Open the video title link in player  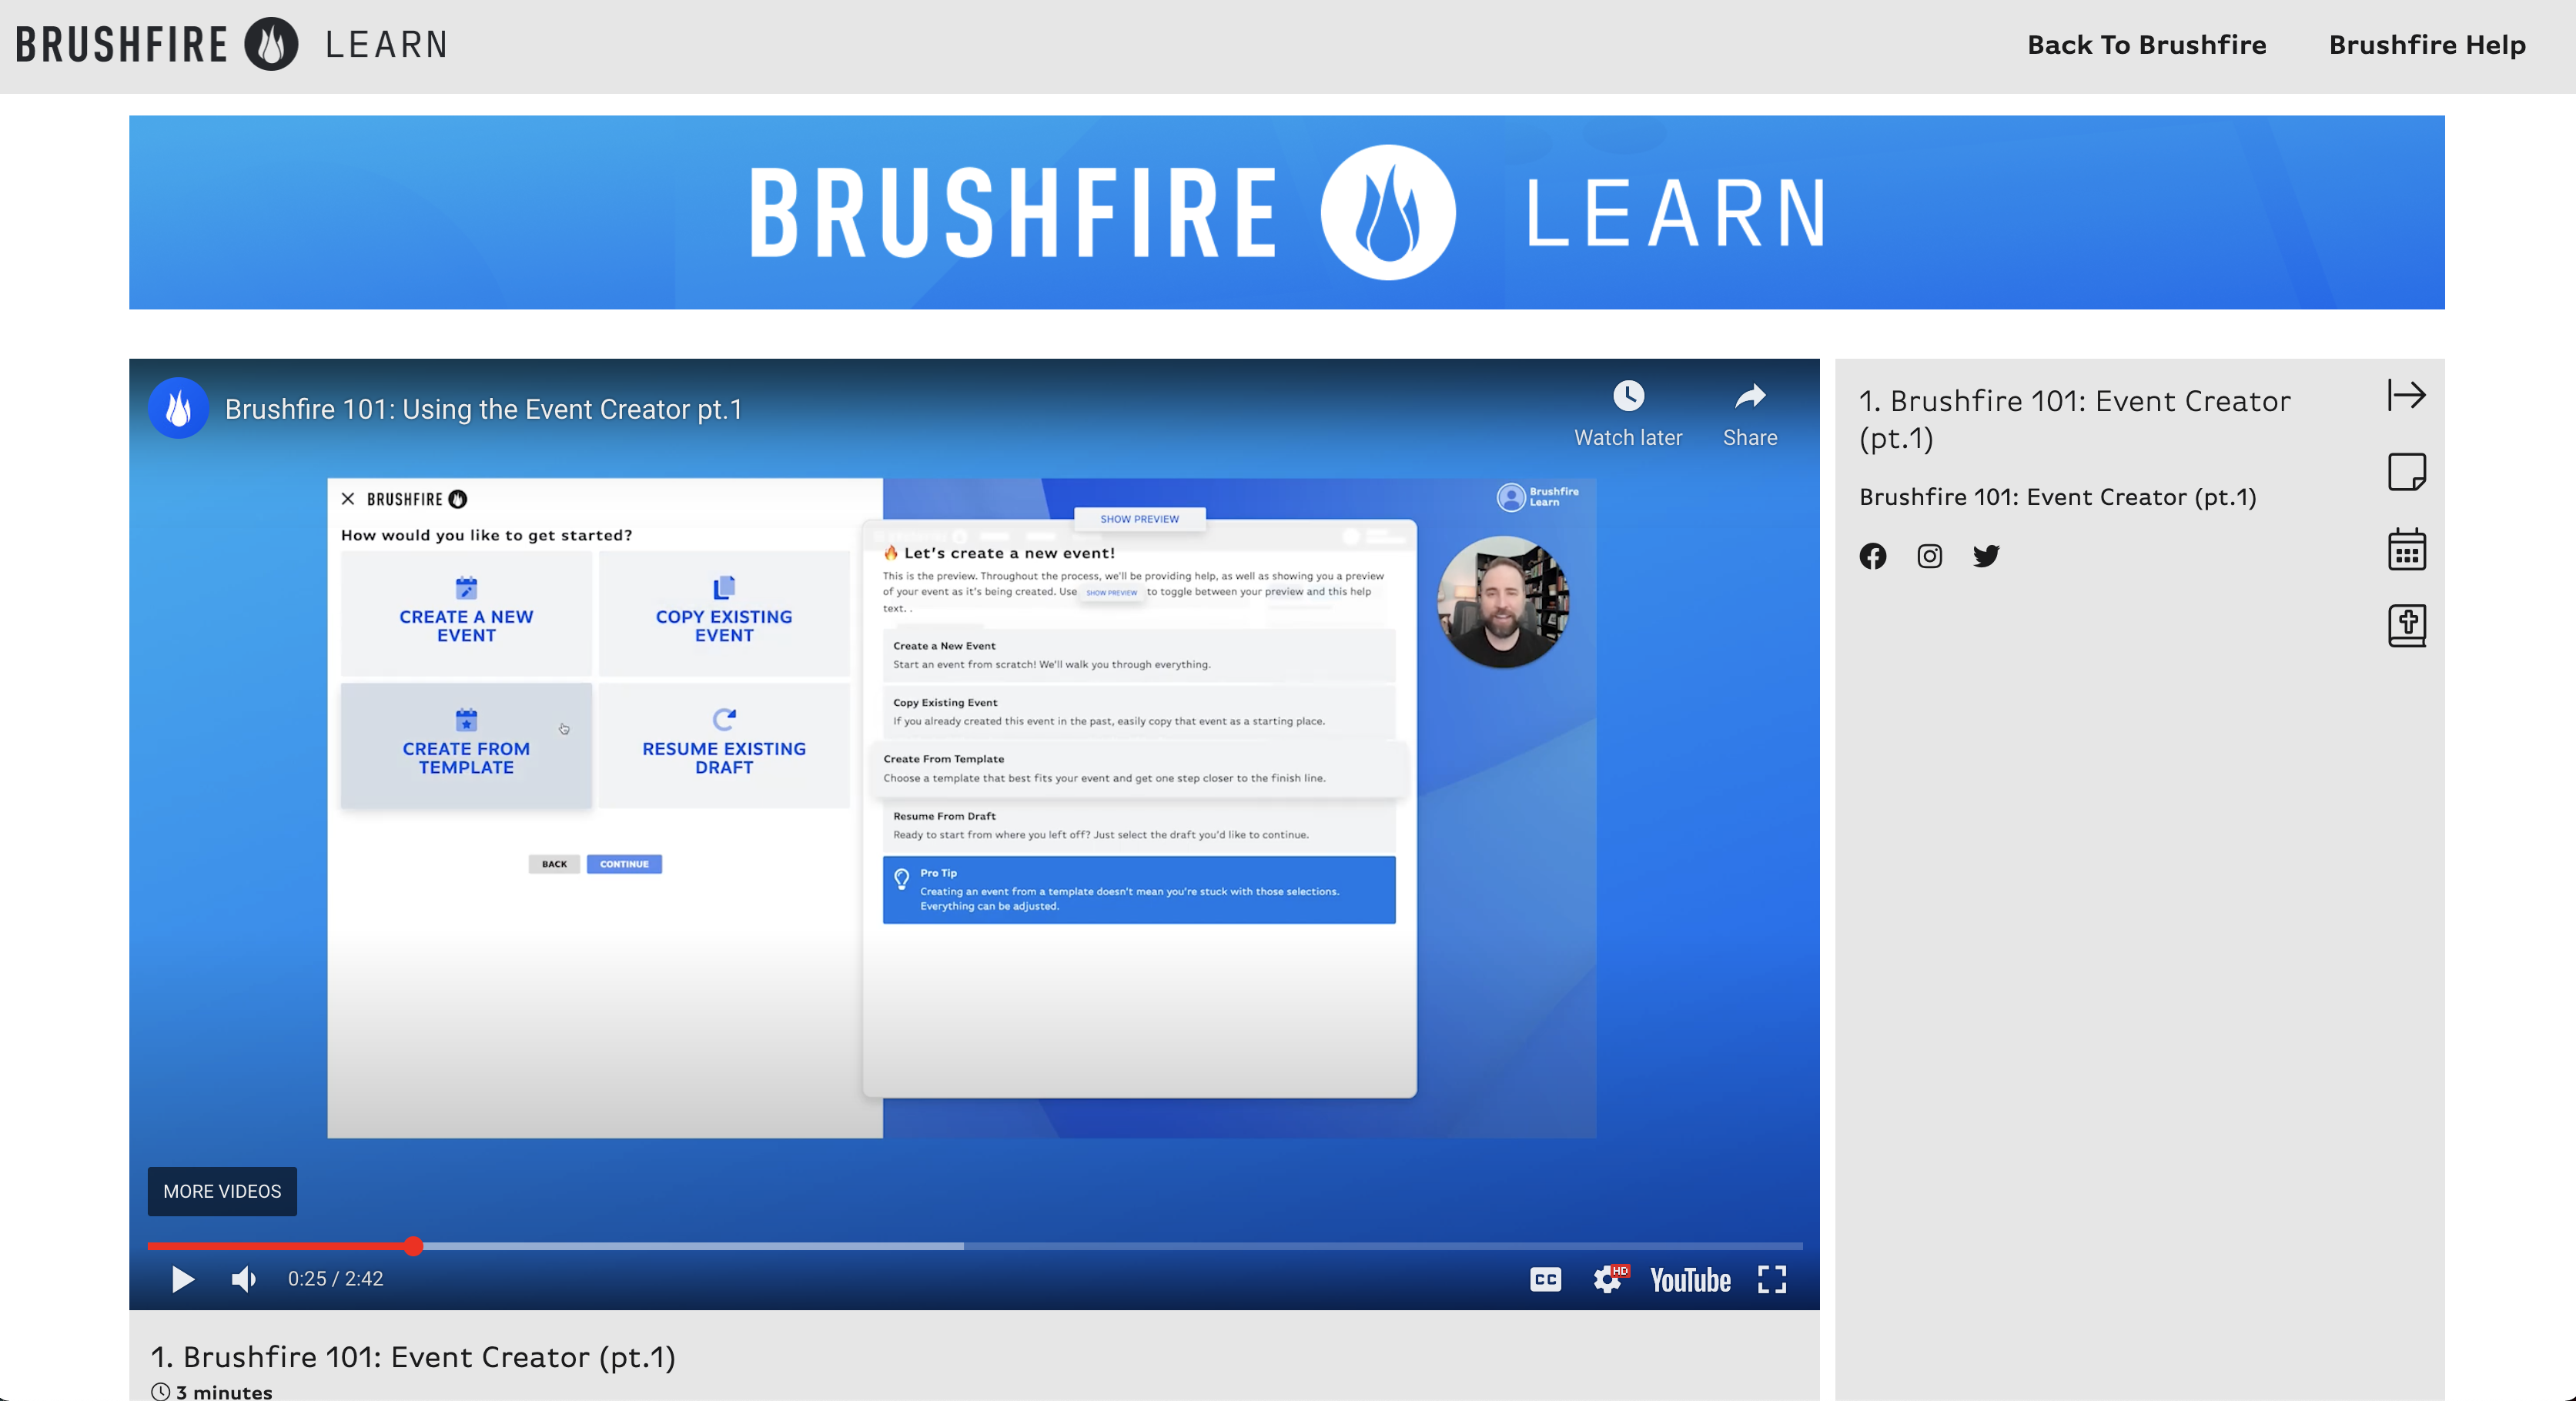pos(483,409)
